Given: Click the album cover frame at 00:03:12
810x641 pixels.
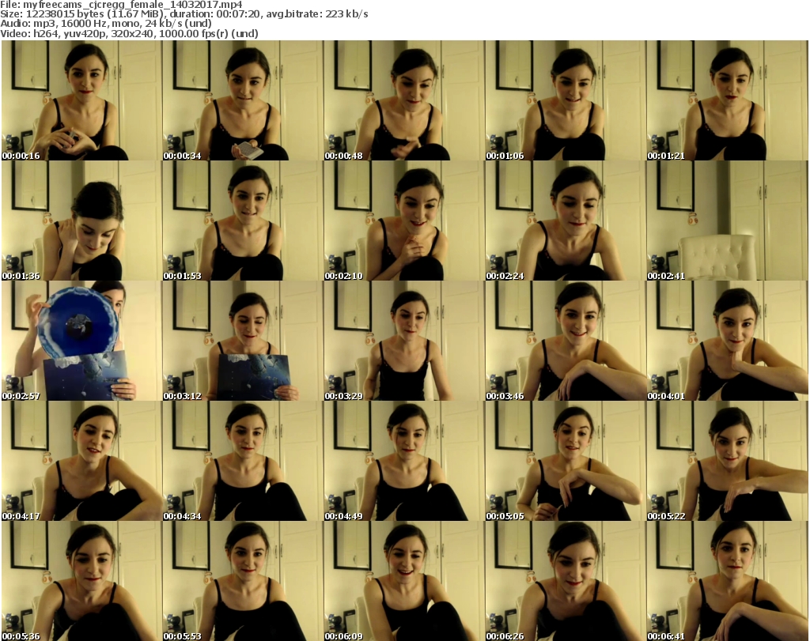Looking at the screenshot, I should (x=243, y=341).
